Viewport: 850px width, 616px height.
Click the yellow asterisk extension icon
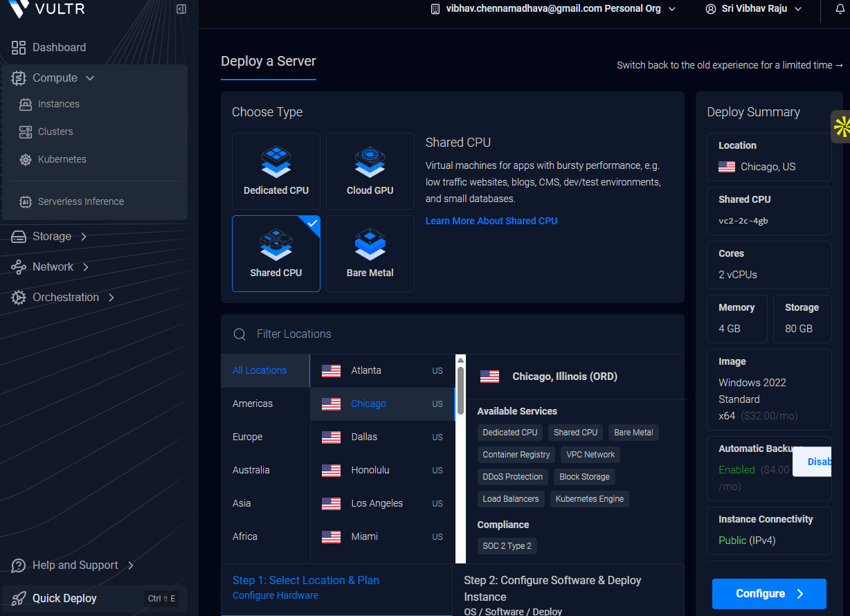(841, 127)
